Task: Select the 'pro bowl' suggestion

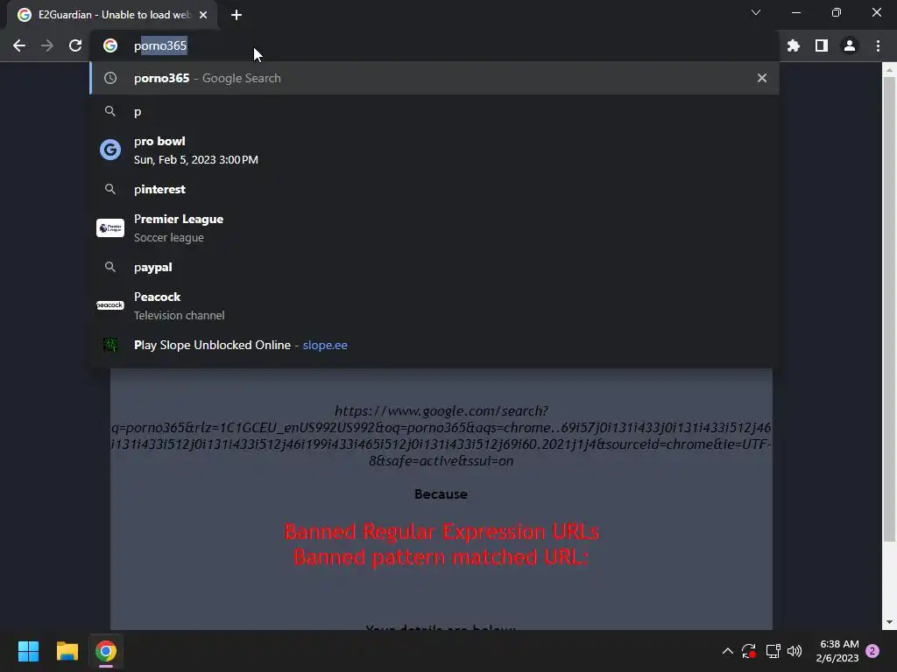Action: pyautogui.click(x=434, y=150)
